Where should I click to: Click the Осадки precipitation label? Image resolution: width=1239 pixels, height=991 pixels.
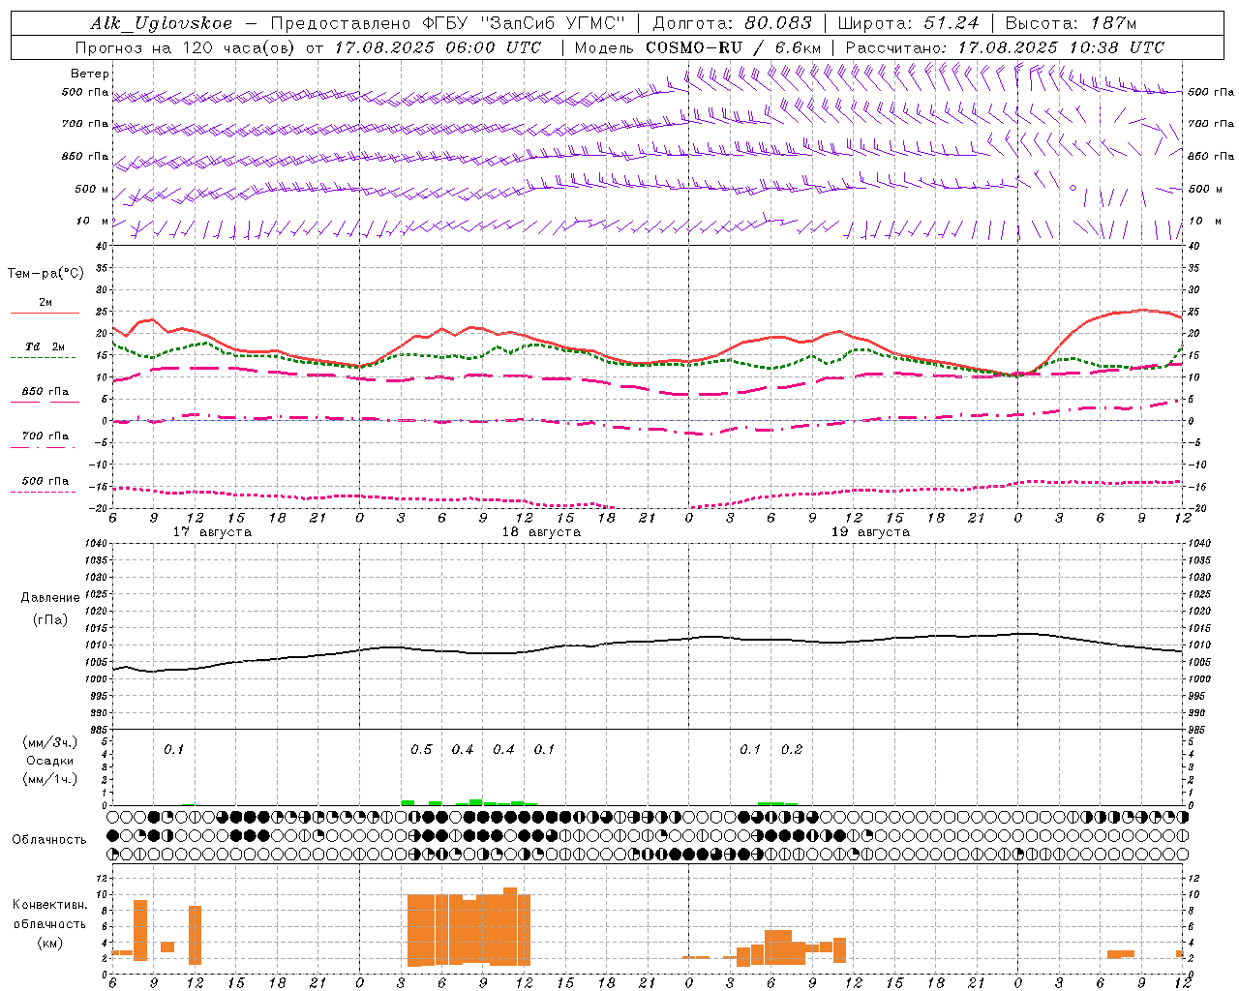(50, 761)
